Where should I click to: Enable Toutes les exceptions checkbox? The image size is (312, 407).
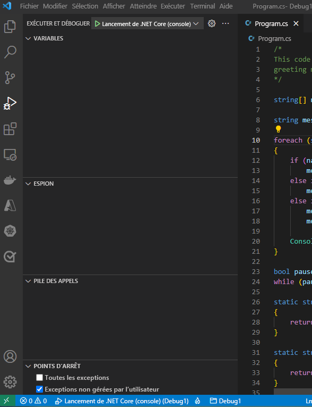point(39,377)
